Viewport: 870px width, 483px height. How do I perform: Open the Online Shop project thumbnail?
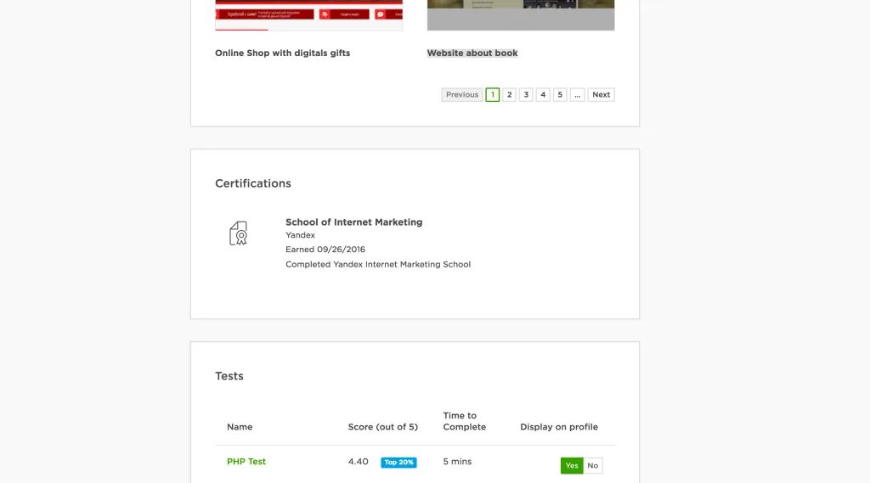[308, 15]
